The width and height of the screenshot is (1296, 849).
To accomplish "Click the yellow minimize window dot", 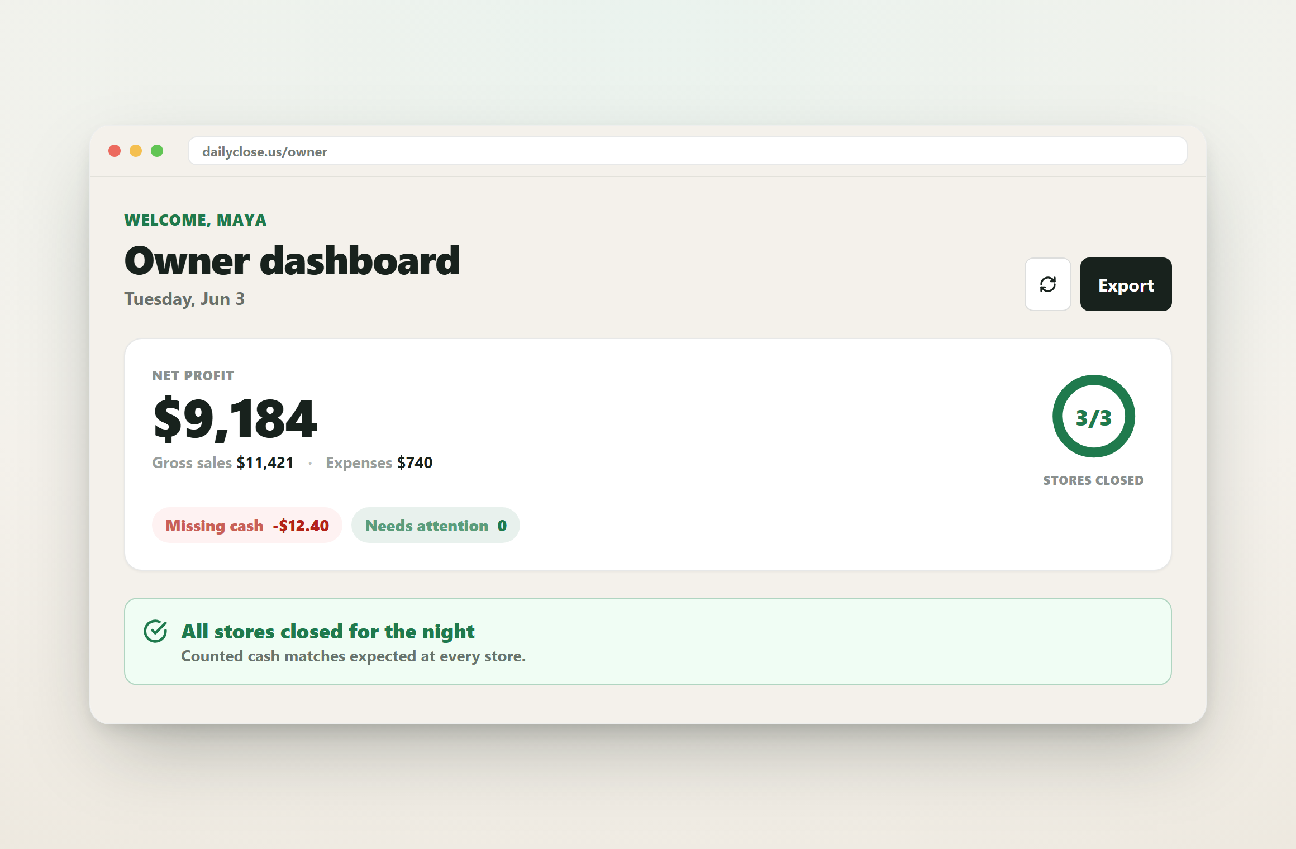I will click(x=136, y=151).
